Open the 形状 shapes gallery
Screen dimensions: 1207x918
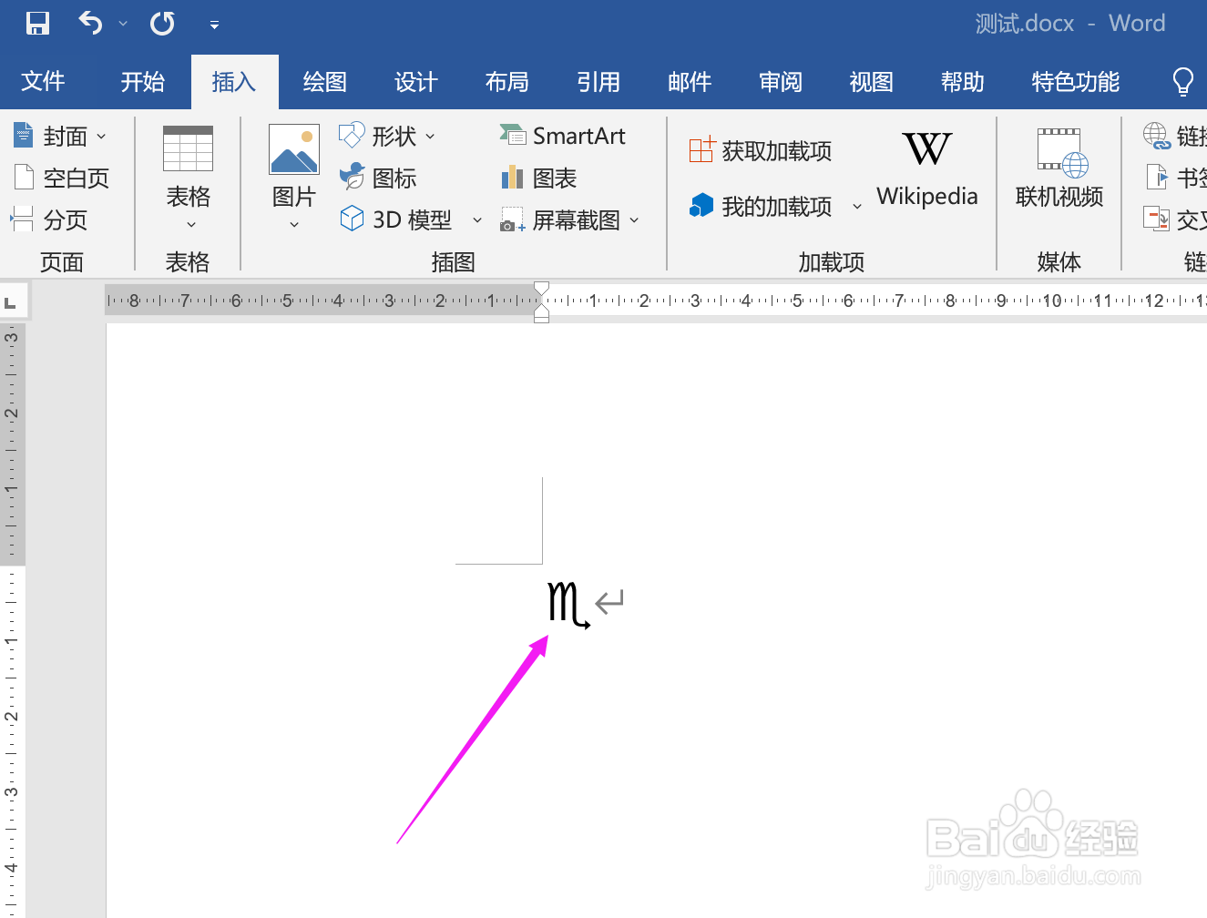388,135
